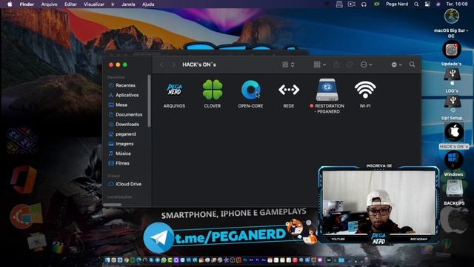Open WhatsApp from the Dock
Image resolution: width=474 pixels, height=267 pixels.
(x=164, y=260)
